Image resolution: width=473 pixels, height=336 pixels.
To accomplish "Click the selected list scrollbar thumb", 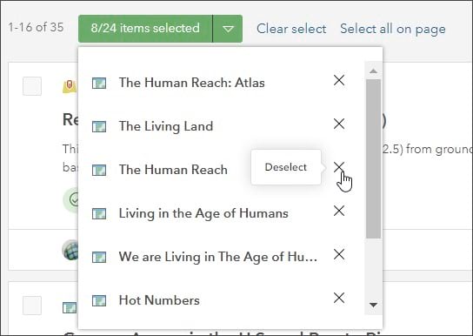I will click(x=373, y=158).
